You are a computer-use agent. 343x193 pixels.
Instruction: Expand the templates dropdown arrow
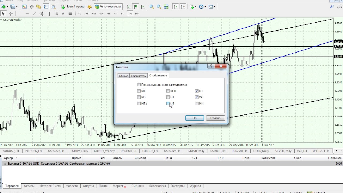215,6
